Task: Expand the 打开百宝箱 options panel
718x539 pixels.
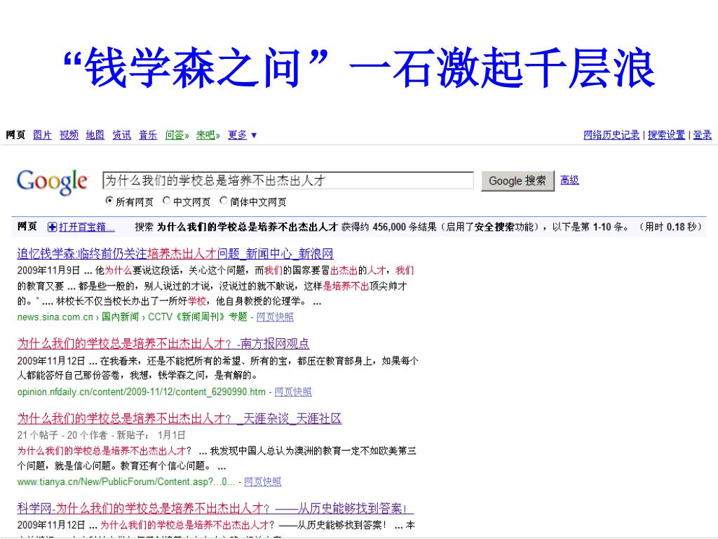Action: [x=86, y=227]
